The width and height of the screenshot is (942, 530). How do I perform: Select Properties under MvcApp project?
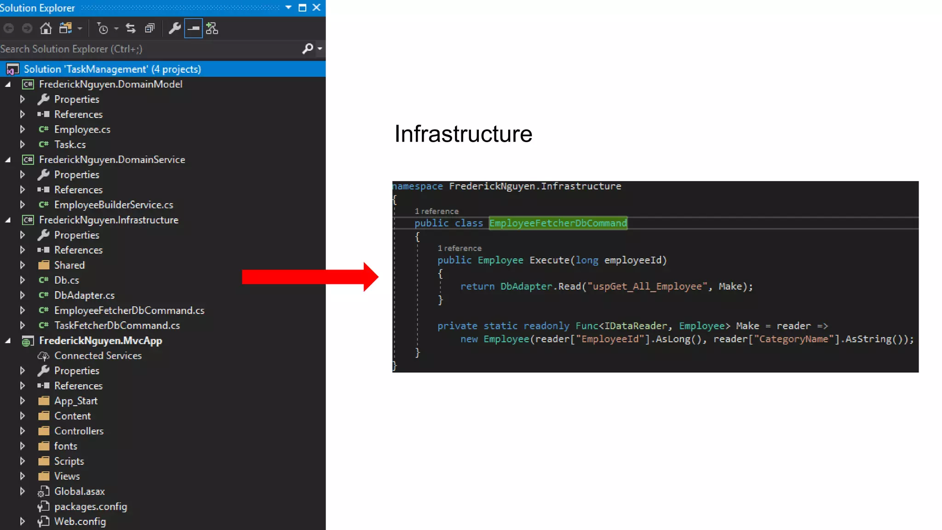(x=77, y=371)
